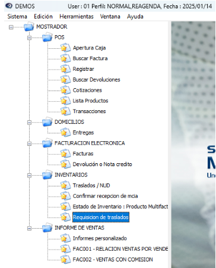Collapse the INVENTARIOS tree branch
This screenshot has height=268, width=216.
click(x=29, y=176)
